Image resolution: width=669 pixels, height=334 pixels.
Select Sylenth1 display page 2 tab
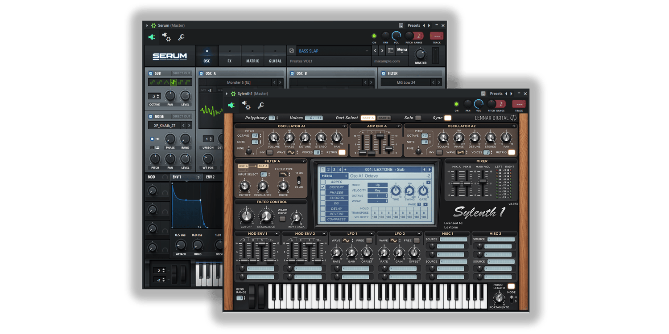[329, 170]
